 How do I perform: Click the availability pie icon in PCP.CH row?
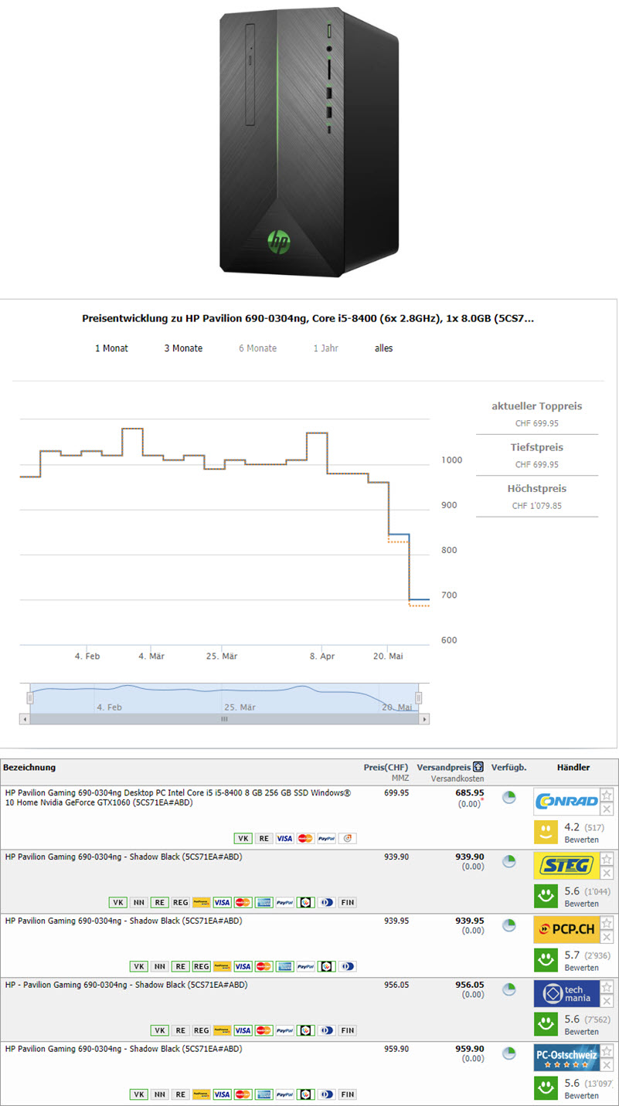coord(508,925)
